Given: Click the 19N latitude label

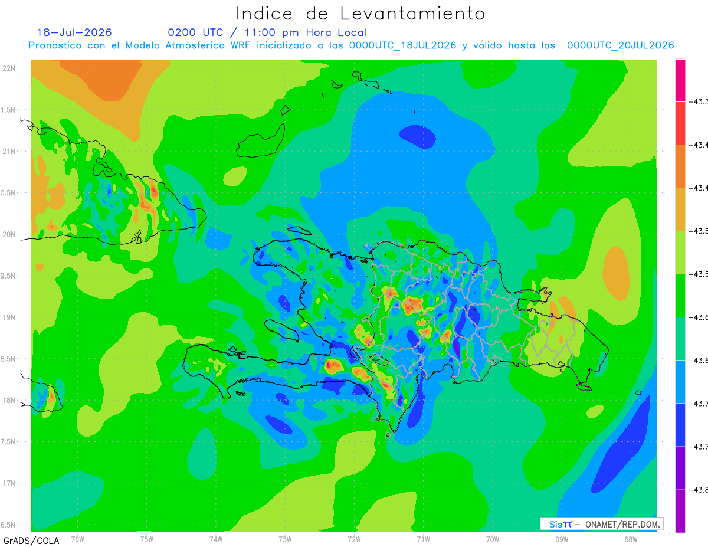Looking at the screenshot, I should pyautogui.click(x=9, y=317).
